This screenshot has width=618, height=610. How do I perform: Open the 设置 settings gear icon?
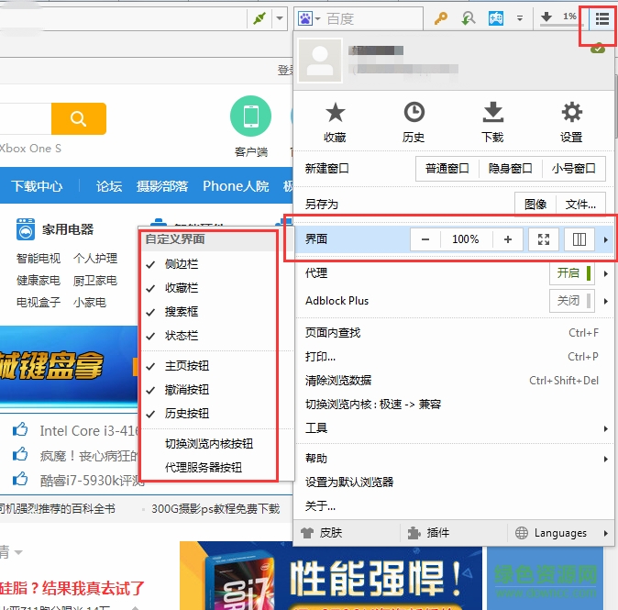pos(571,121)
